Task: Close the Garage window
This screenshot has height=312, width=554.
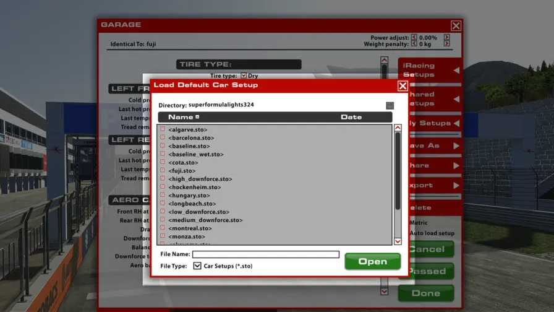Action: pyautogui.click(x=456, y=25)
